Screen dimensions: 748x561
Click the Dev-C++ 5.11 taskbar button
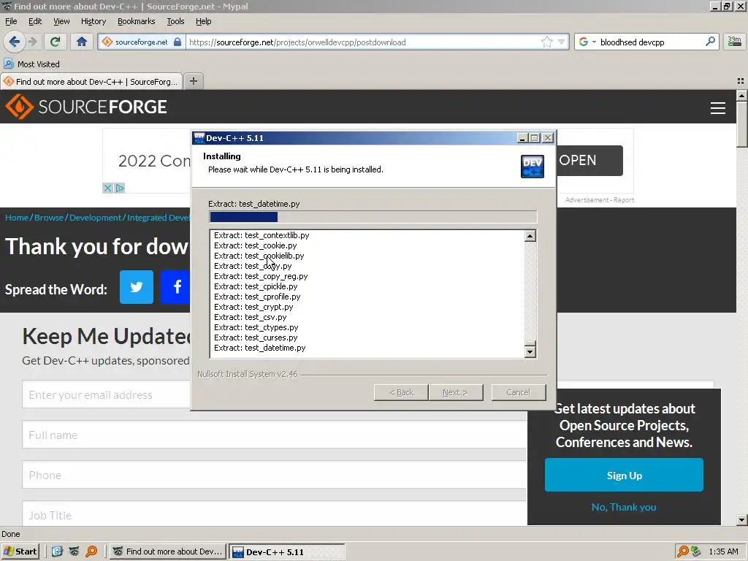point(286,552)
